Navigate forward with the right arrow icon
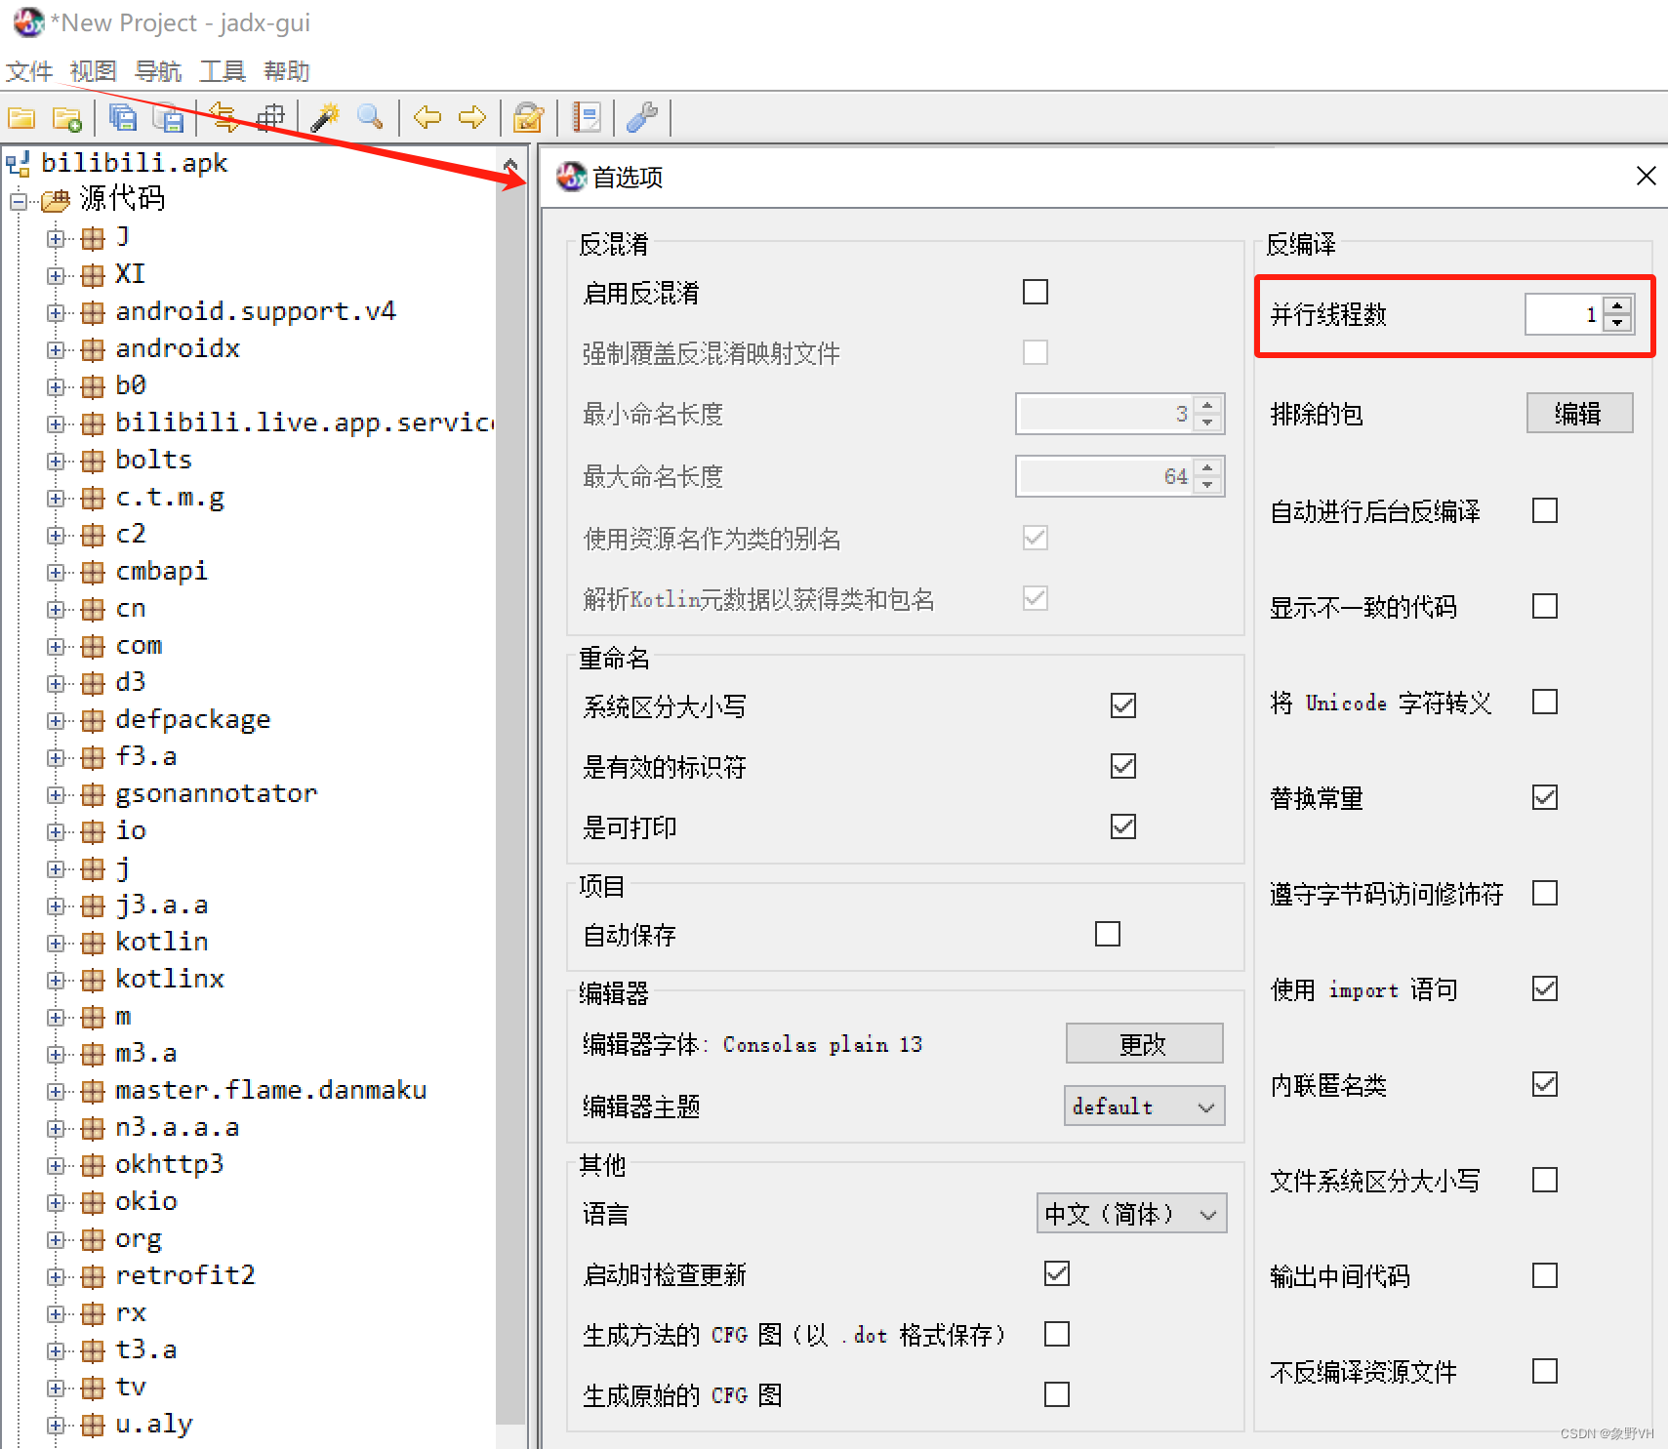 (472, 118)
